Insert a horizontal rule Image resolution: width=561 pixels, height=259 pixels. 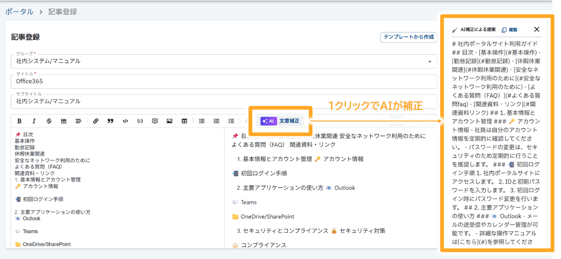pyautogui.click(x=64, y=120)
